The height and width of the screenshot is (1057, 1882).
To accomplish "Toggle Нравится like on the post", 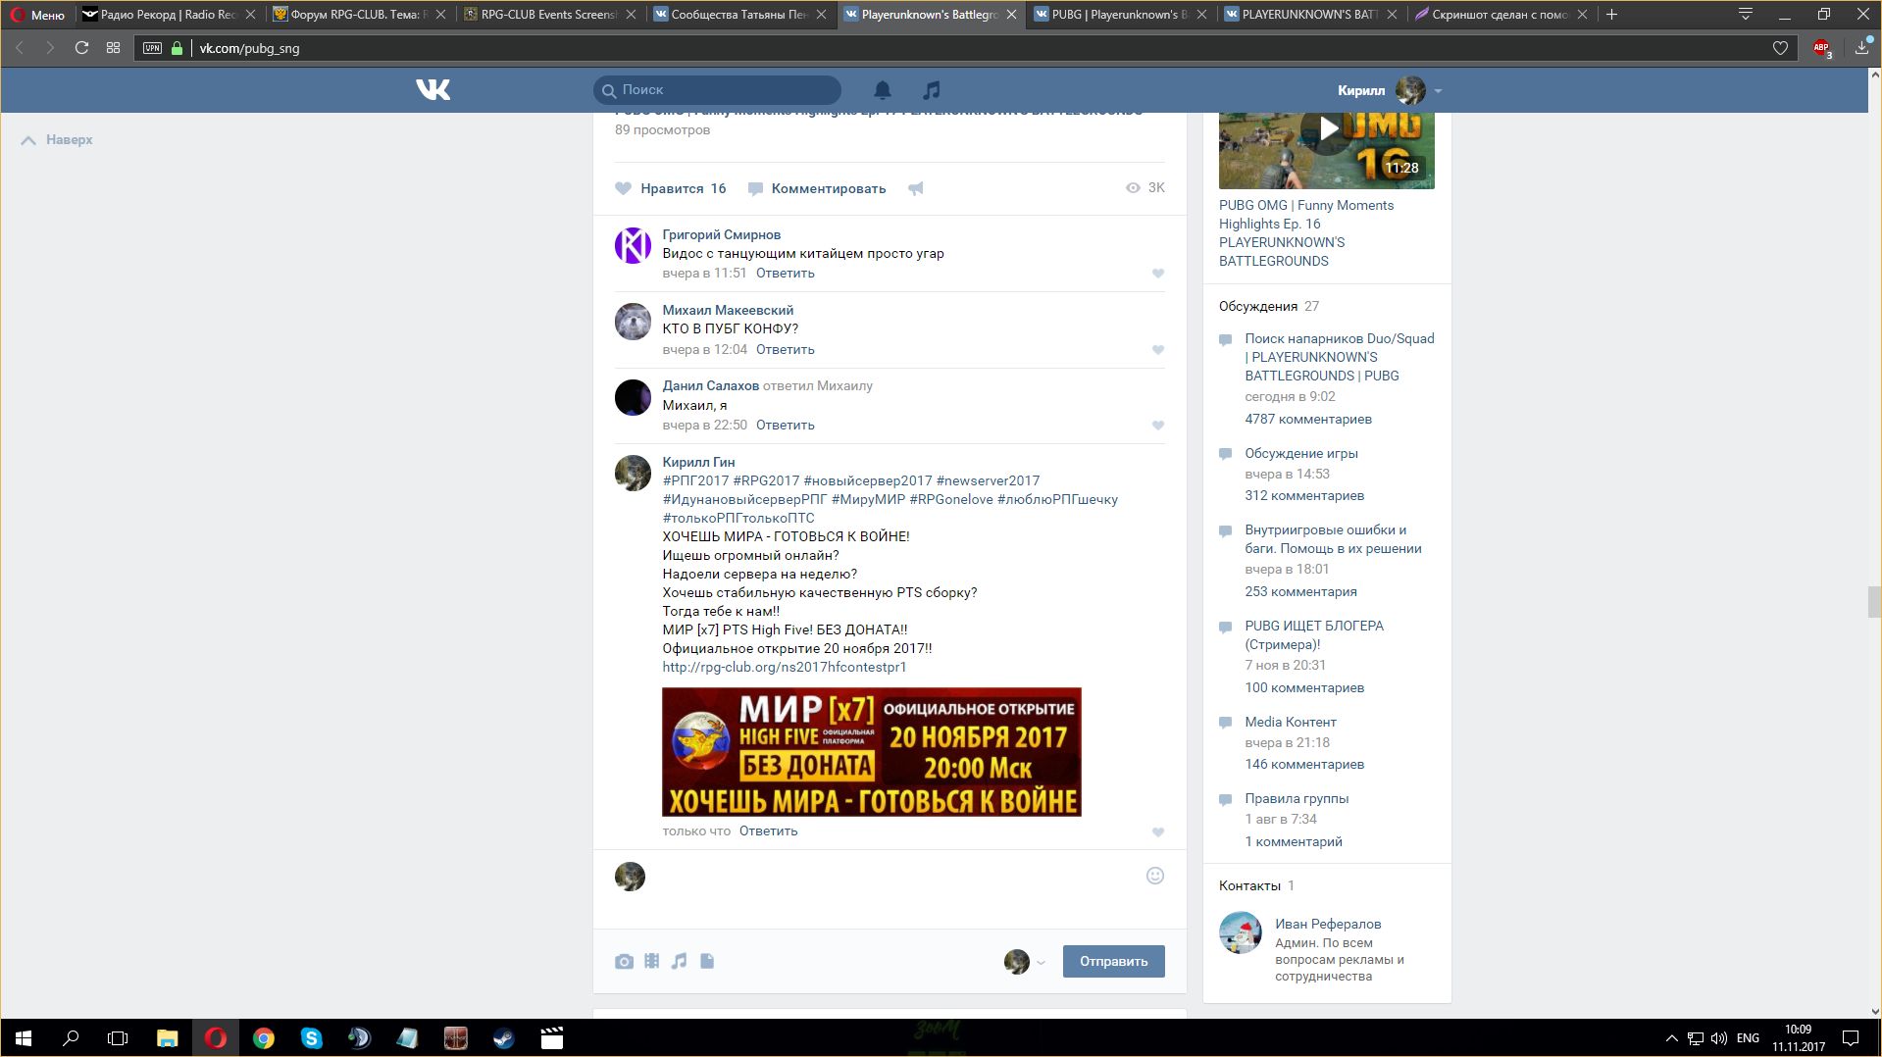I will tap(671, 188).
